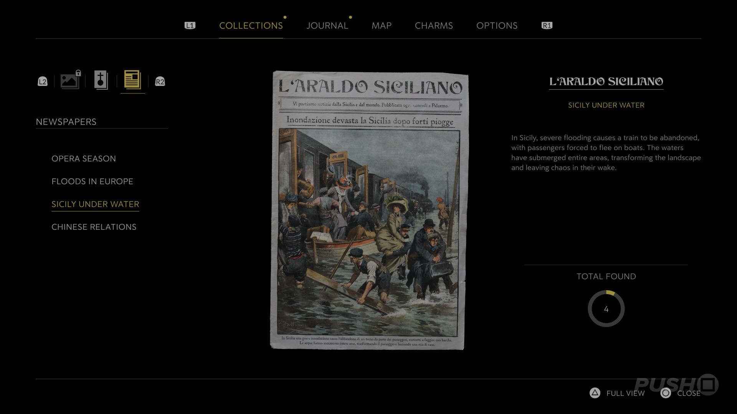Select the Opera Season newspaper entry

pyautogui.click(x=84, y=159)
